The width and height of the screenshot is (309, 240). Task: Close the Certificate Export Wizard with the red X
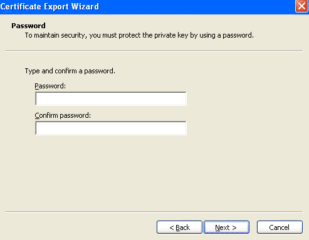pos(301,6)
